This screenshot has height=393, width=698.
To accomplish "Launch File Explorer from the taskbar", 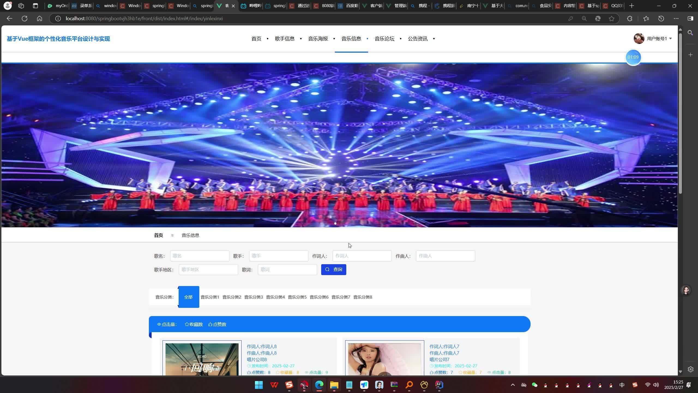I will pyautogui.click(x=334, y=385).
